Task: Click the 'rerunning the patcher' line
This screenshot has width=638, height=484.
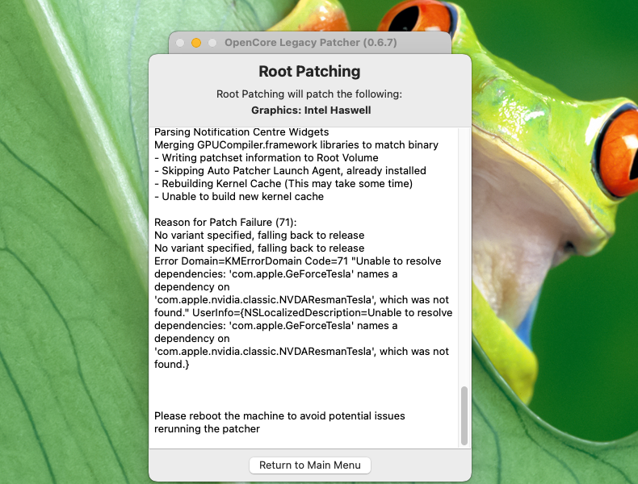Action: click(207, 428)
